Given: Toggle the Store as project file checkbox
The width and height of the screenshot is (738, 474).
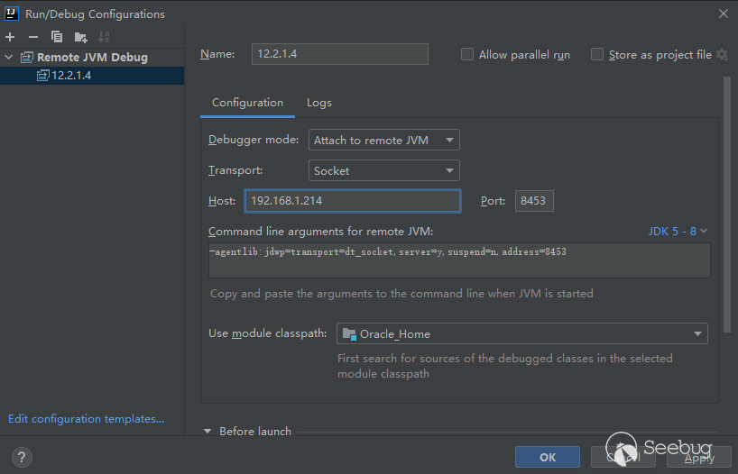Looking at the screenshot, I should click(597, 55).
